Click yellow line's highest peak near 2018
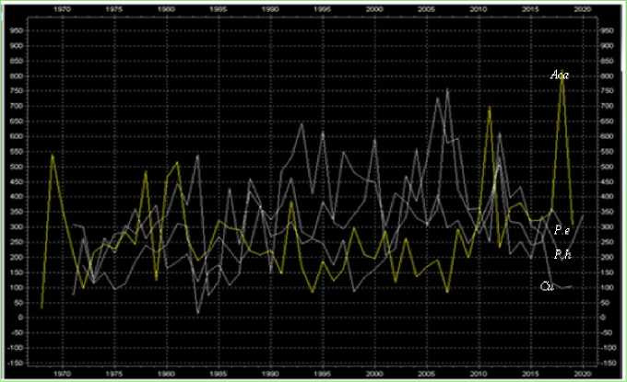627x382 pixels. pyautogui.click(x=562, y=73)
